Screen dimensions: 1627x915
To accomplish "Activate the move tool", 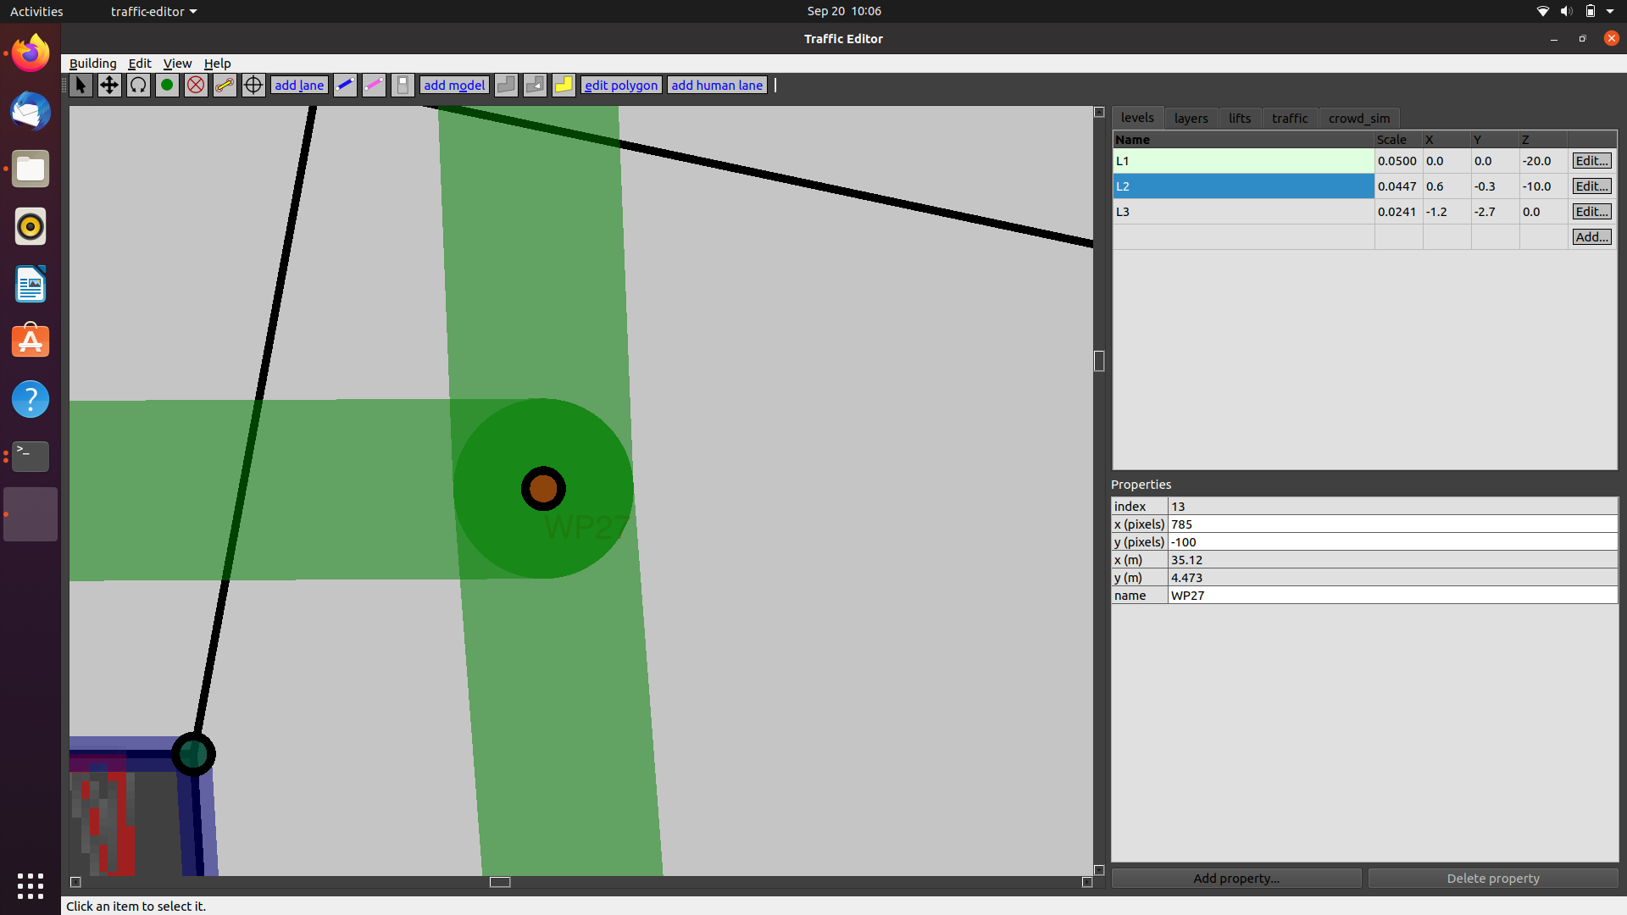I will pos(109,85).
